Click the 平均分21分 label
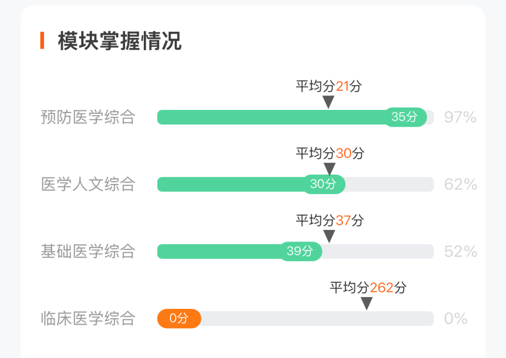This screenshot has width=506, height=358. [328, 86]
